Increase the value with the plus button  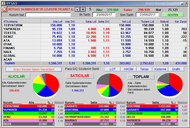(83, 9)
